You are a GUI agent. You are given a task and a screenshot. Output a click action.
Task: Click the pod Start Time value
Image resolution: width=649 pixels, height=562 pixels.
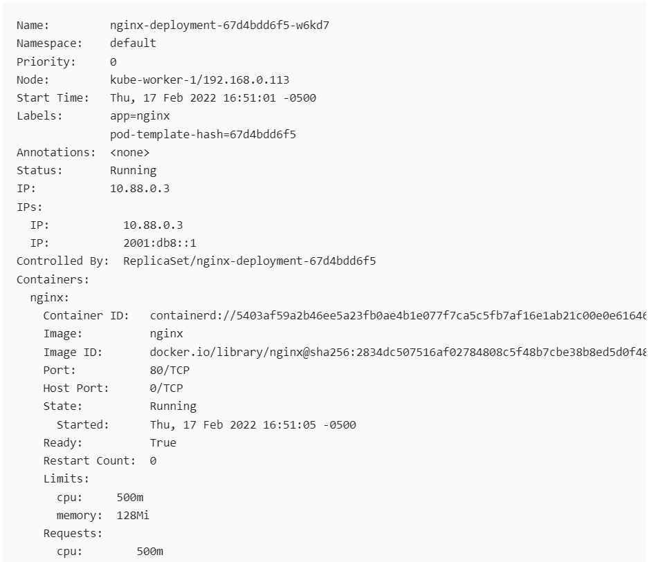click(x=212, y=97)
